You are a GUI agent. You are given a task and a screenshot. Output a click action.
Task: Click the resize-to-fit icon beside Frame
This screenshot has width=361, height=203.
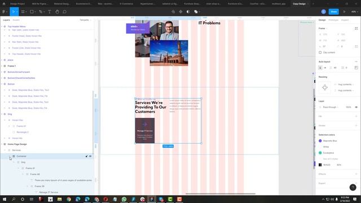click(x=356, y=28)
